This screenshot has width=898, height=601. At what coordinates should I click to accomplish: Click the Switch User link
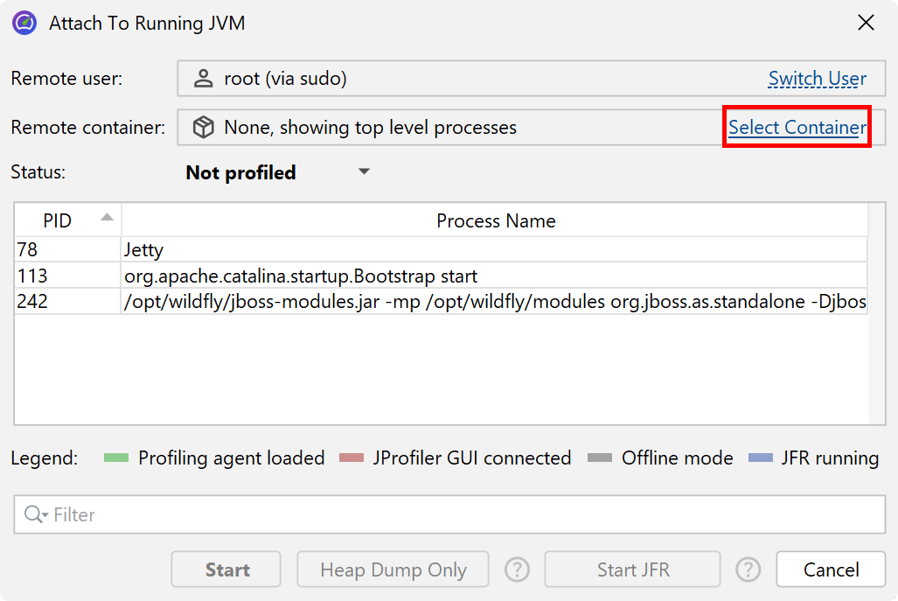[817, 79]
